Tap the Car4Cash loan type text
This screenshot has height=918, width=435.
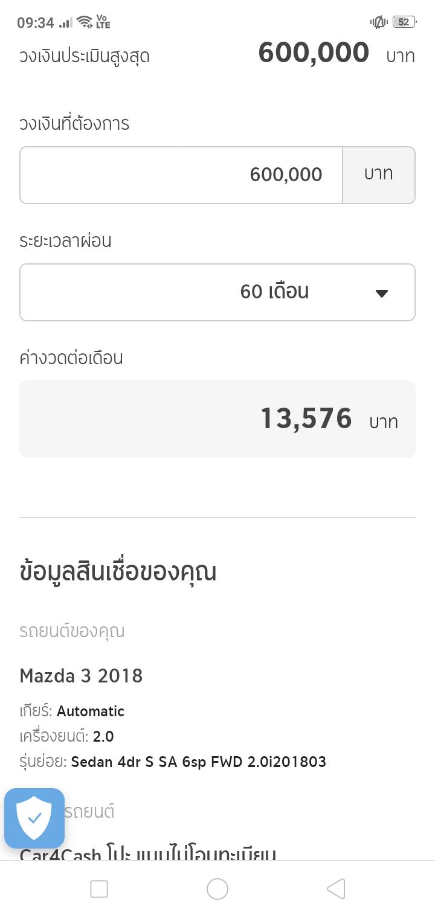click(148, 853)
